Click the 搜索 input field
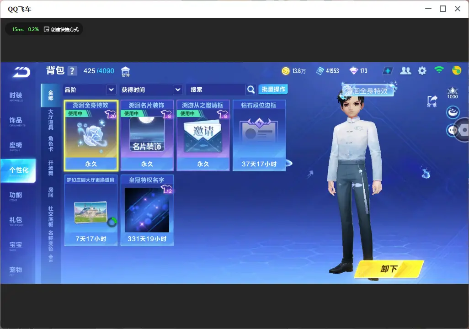 click(216, 90)
